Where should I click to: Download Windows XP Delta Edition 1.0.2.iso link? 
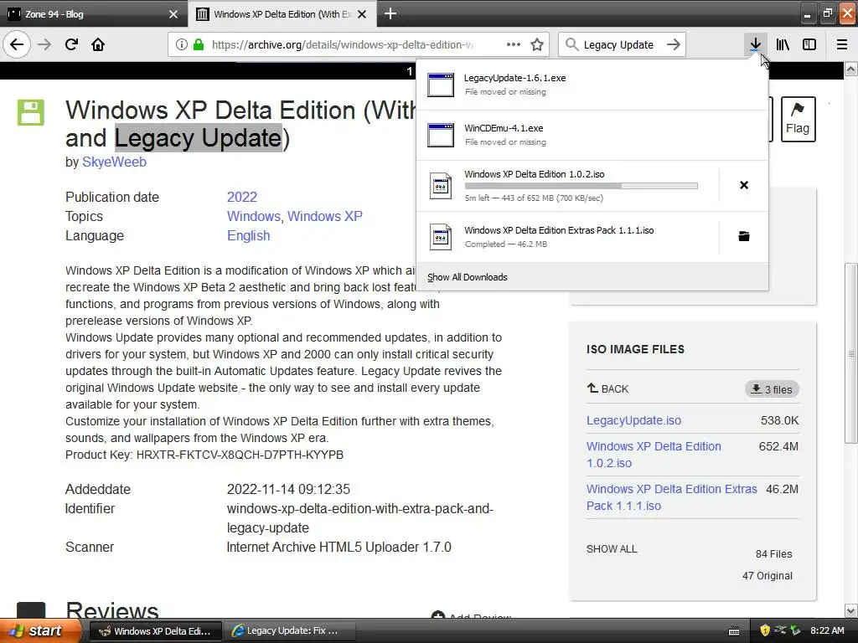coord(654,455)
